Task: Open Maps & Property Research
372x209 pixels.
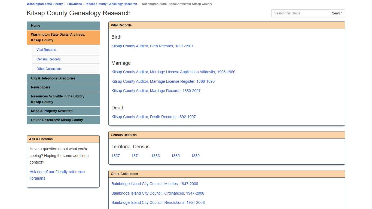Action: (x=52, y=111)
